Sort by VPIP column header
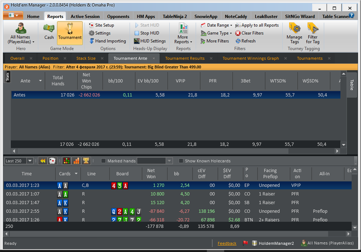Image resolution: width=361 pixels, height=252 pixels. coord(180,81)
